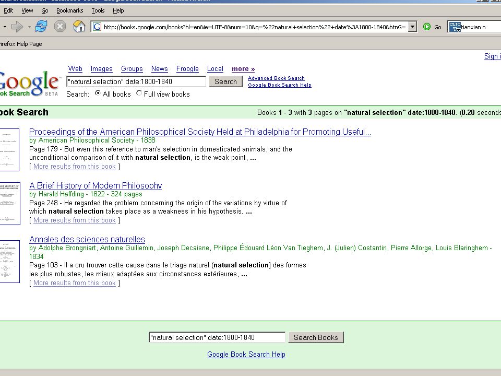Screen dimensions: 501x376
Task: Click the top search query input field
Action: pyautogui.click(x=136, y=81)
